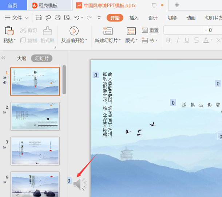Screen dimensions: 222x197
Task: Redo the last action
Action: click(x=89, y=18)
